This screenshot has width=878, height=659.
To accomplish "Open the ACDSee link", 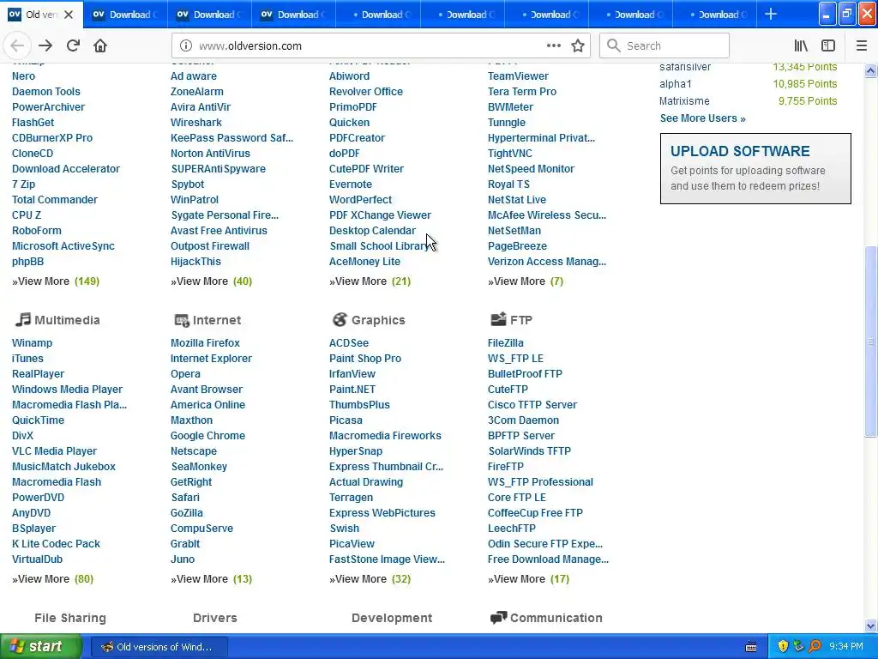I will pos(349,343).
